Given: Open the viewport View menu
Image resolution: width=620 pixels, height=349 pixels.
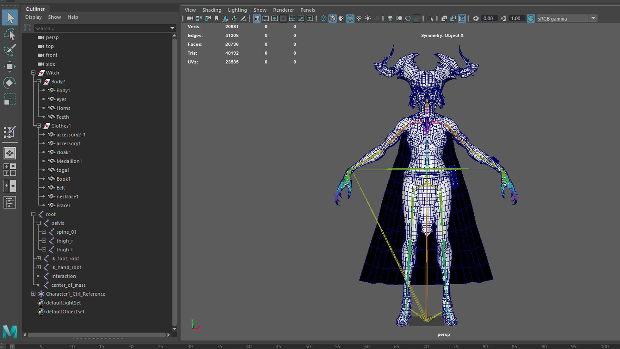Looking at the screenshot, I should click(190, 10).
